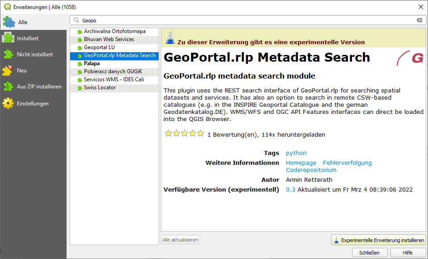Screen dimensions: 428x259
Task: Click the plugin icon beside Pobieracz danych GUGiK
Action: tap(80, 72)
